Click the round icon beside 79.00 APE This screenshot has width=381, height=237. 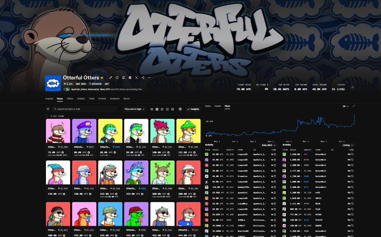coord(63,152)
